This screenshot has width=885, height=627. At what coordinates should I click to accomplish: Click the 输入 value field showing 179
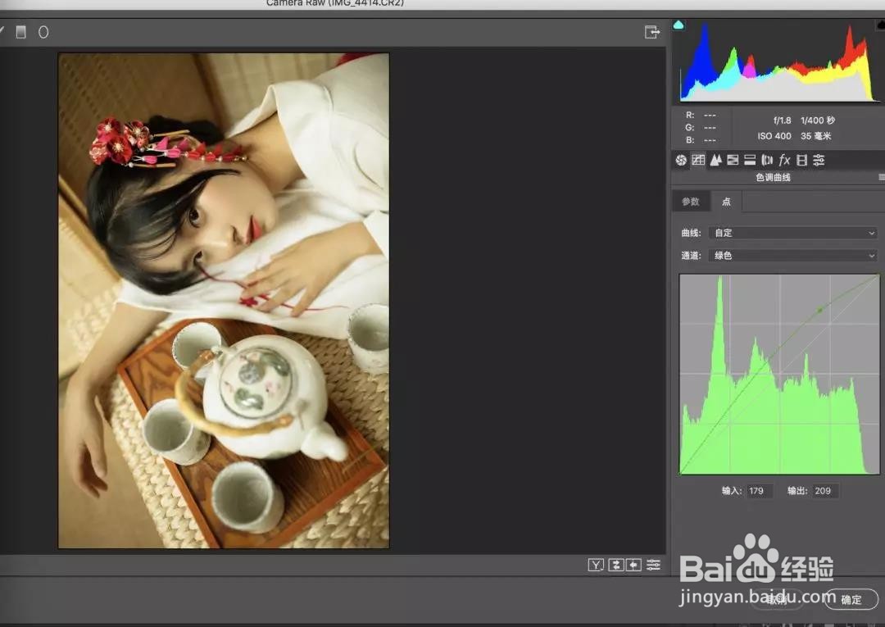760,490
